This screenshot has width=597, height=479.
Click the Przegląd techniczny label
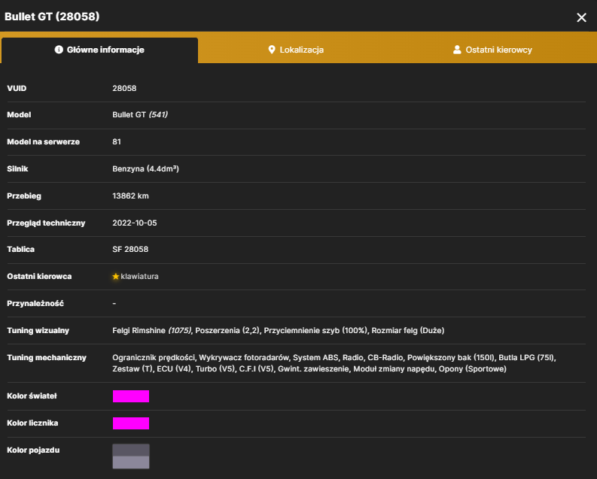tap(46, 223)
